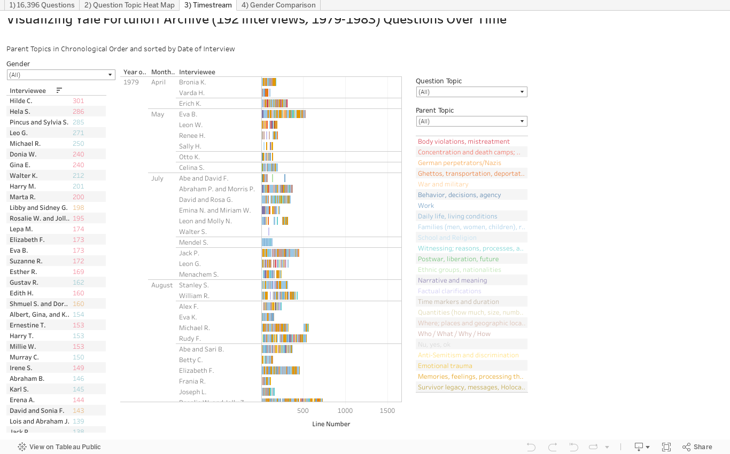Select Marta R. list row
The image size is (730, 454).
56,197
